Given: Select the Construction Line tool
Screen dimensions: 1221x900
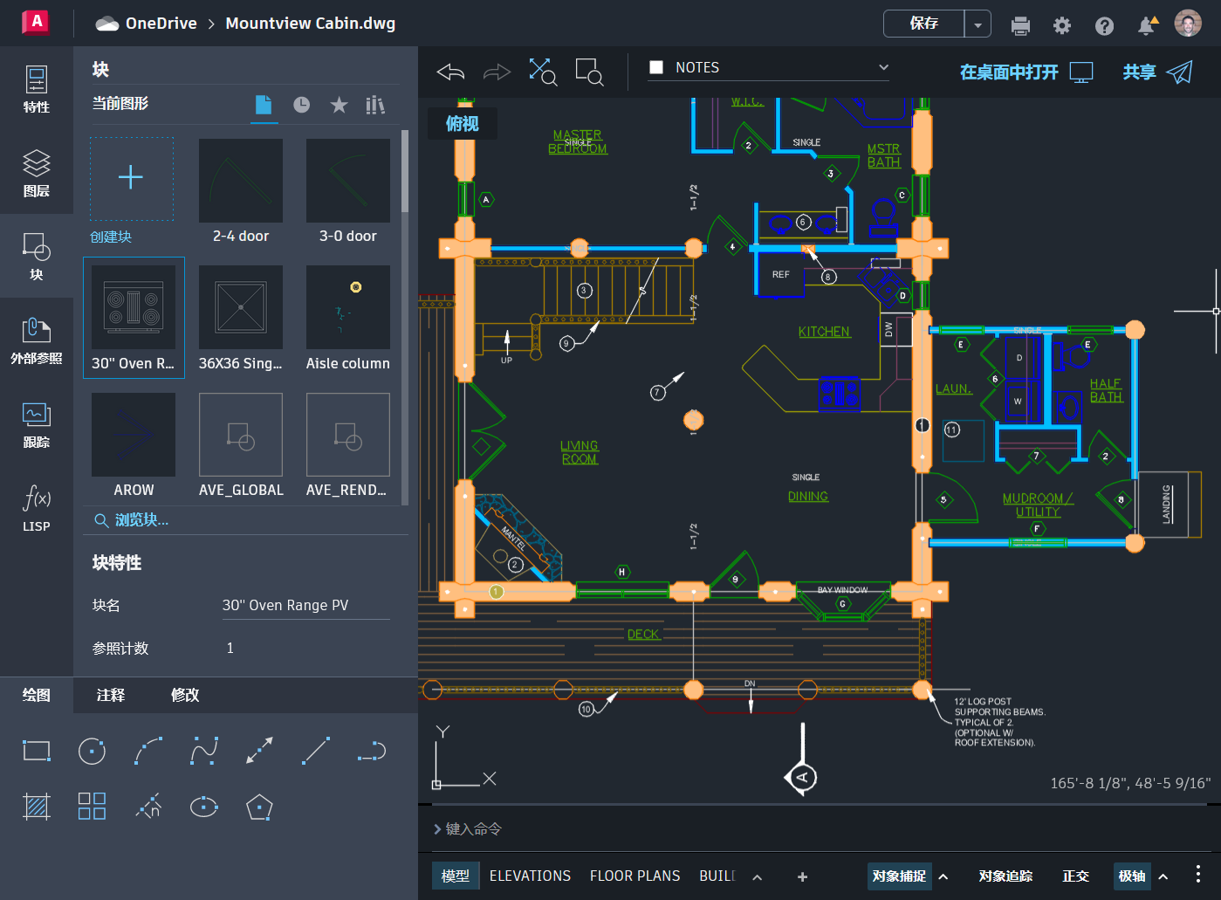Looking at the screenshot, I should (x=259, y=751).
